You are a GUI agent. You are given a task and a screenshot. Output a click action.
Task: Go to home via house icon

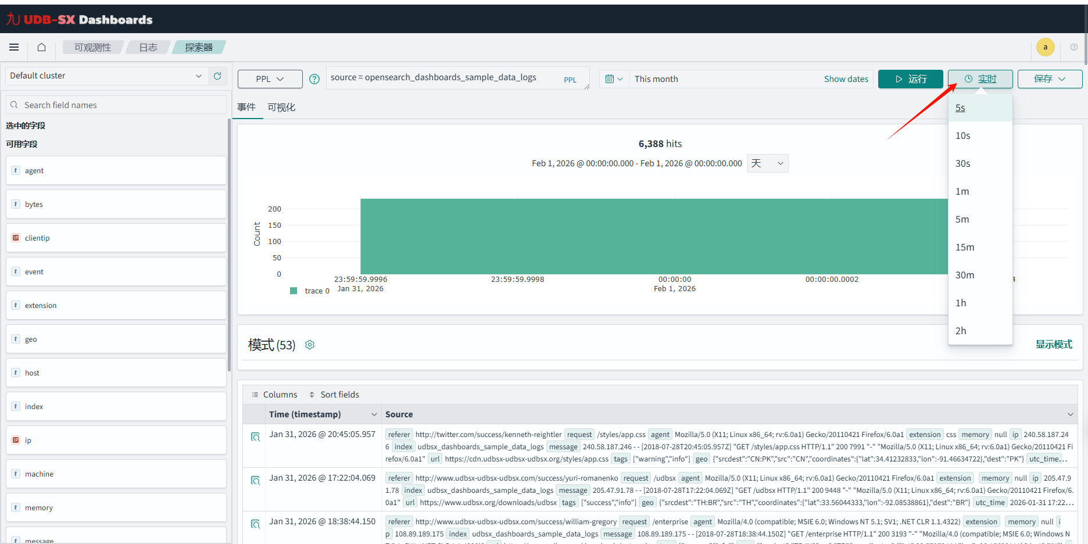41,47
